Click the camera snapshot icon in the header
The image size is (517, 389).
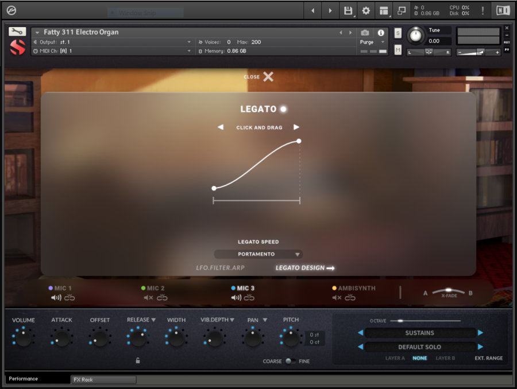pyautogui.click(x=366, y=33)
